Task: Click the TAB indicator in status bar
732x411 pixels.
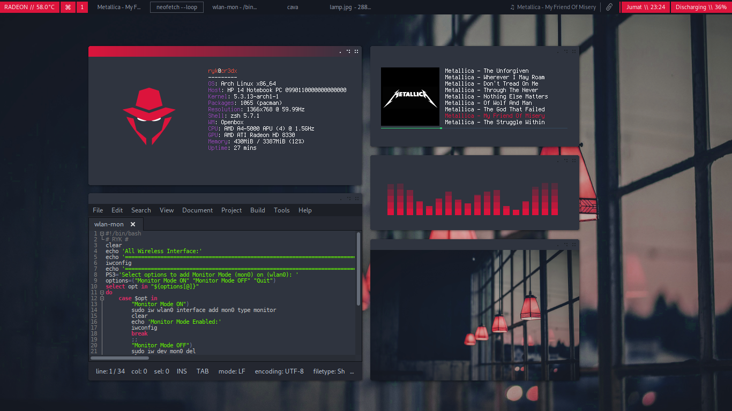Action: click(203, 371)
